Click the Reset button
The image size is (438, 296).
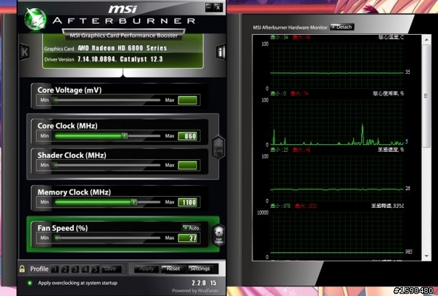point(173,269)
